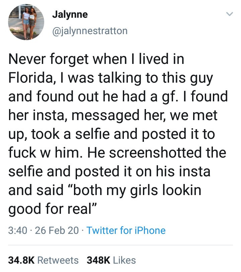The height and width of the screenshot is (272, 241).
Task: Click the word "Retweets" label
Action: [x=58, y=260]
